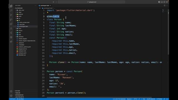Expand the OUTLINE section
The image size is (178, 100).
(18, 91)
